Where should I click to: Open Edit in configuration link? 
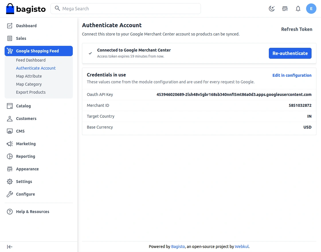[x=292, y=75]
